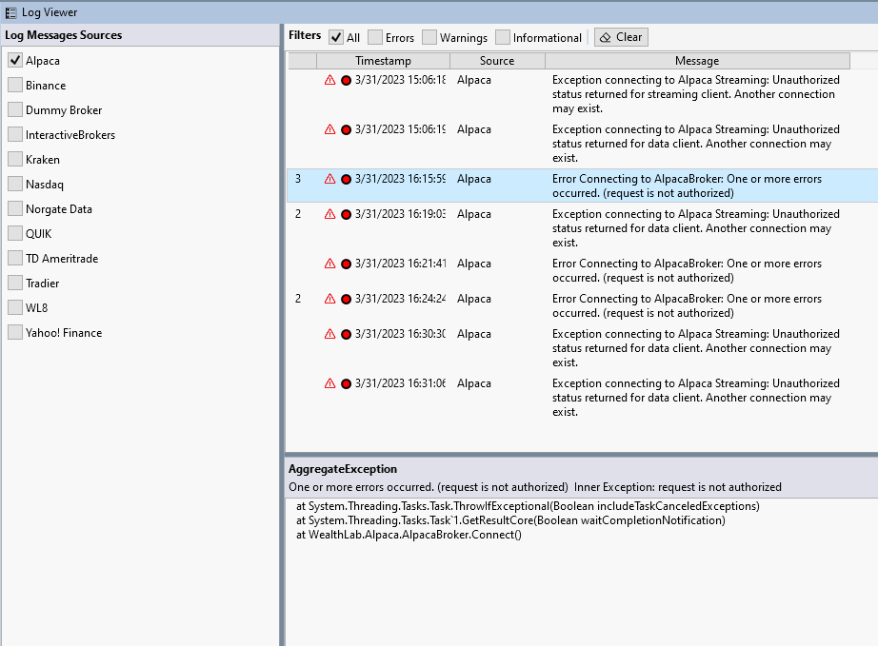878x646 pixels.
Task: Tick the Yahoo! Finance checkbox
Action: 15,332
